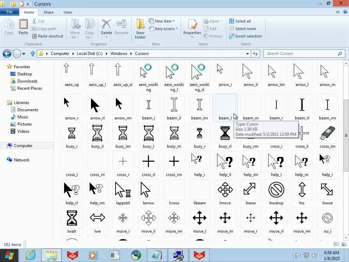Viewport: 349px width, 262px height.
Task: Select the beam_rl cursor file
Action: pos(302,107)
